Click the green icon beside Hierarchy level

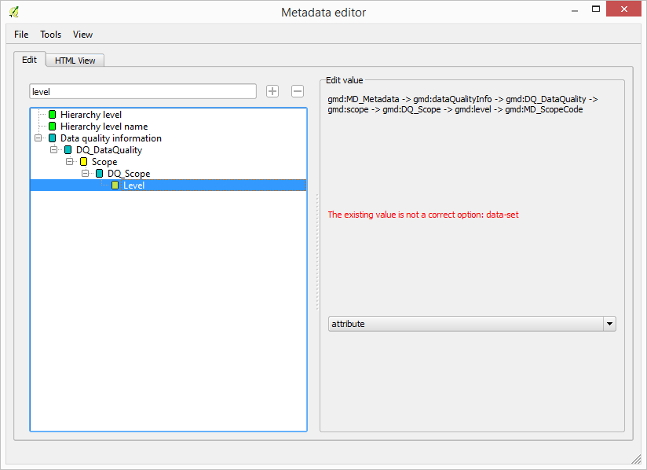tap(52, 115)
